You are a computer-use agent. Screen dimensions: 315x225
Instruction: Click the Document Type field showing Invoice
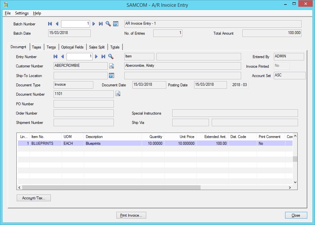click(73, 85)
